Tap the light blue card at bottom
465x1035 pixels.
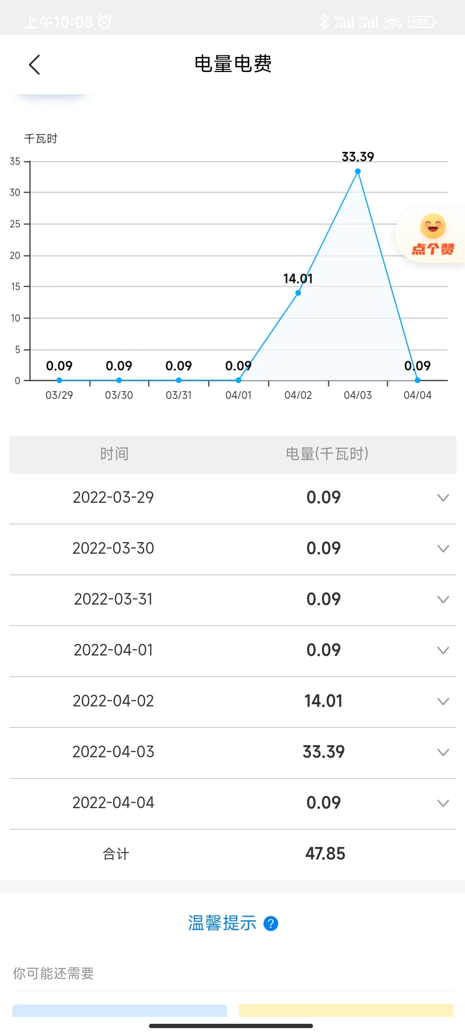click(x=119, y=1010)
